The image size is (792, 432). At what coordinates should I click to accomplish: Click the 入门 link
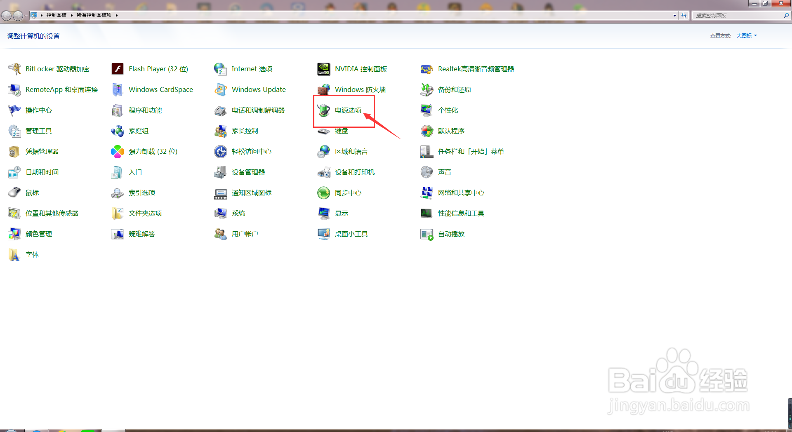(x=135, y=172)
